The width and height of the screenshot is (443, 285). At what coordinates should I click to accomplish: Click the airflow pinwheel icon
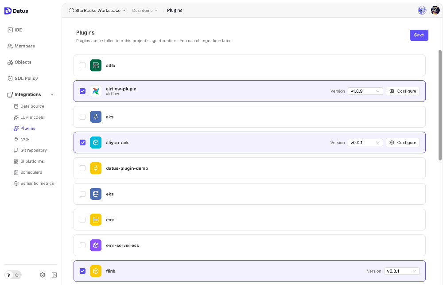96,91
